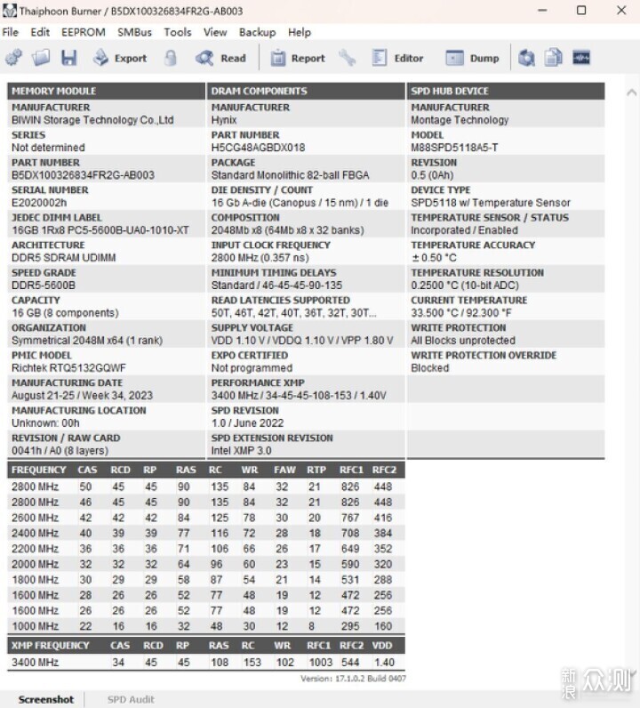This screenshot has width=640, height=708.
Task: Open the SMBus menu
Action: coord(134,32)
